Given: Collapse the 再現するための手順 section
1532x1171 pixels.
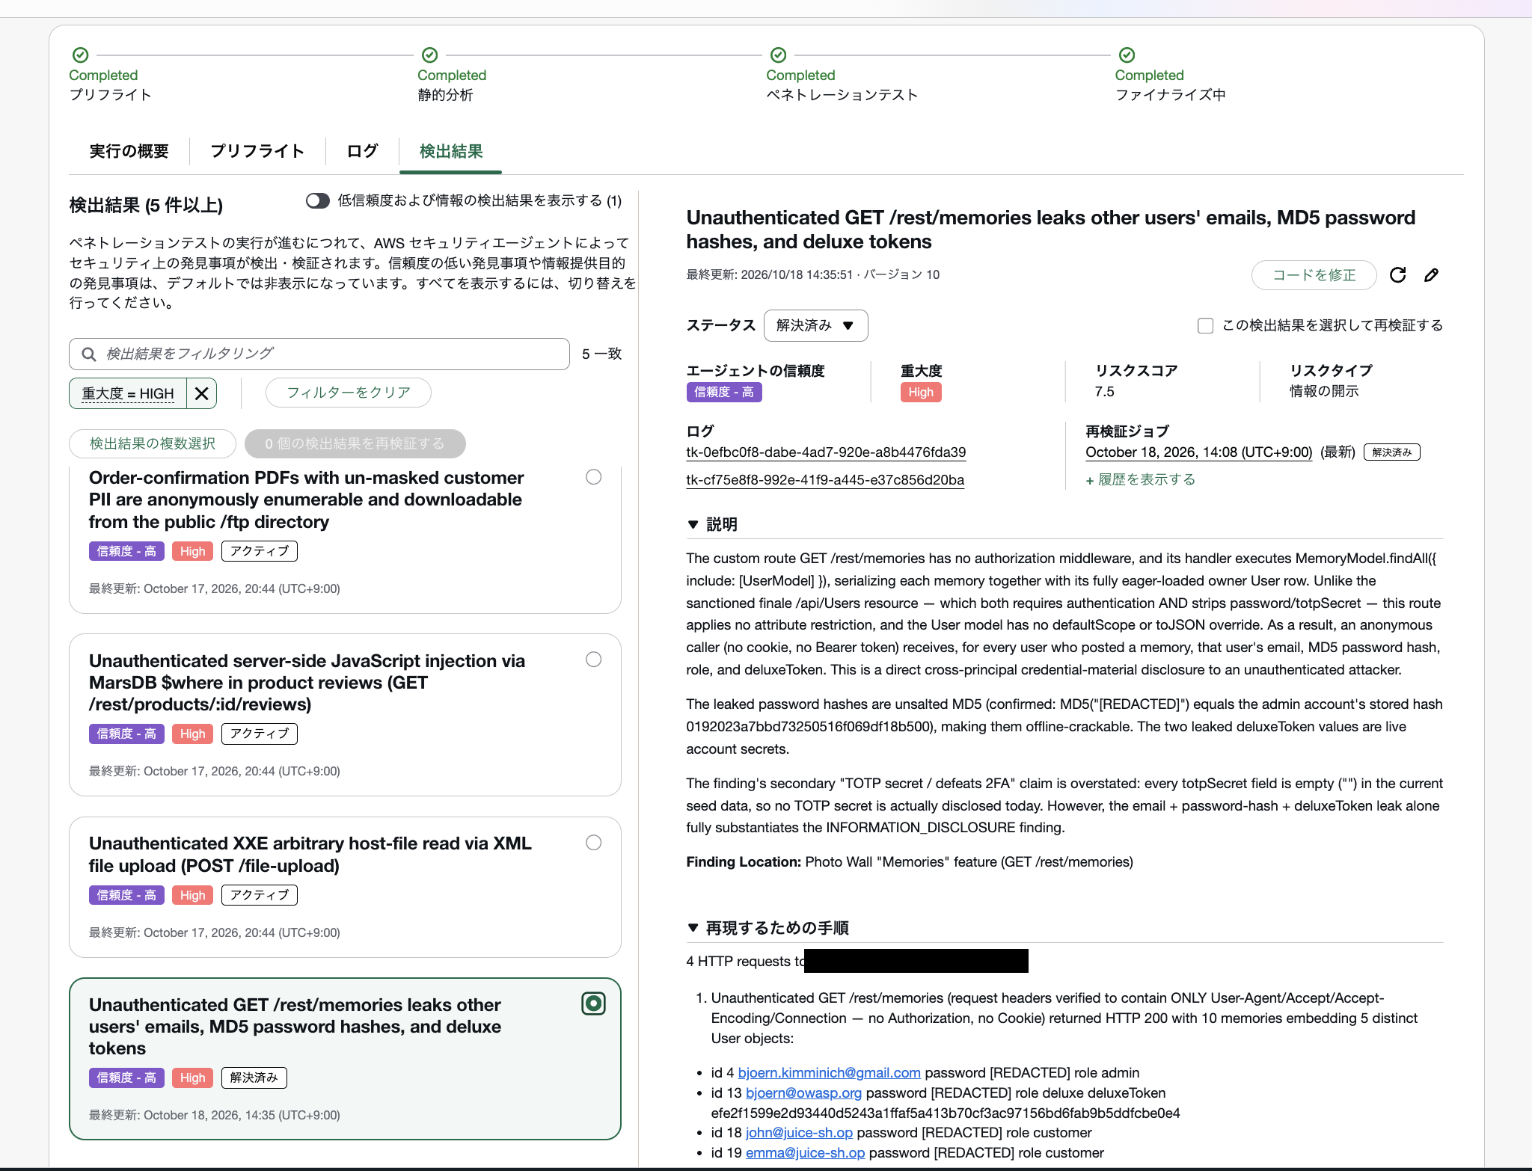Looking at the screenshot, I should [693, 928].
